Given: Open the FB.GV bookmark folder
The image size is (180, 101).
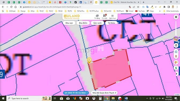Looking at the screenshot, I should coord(50,11).
